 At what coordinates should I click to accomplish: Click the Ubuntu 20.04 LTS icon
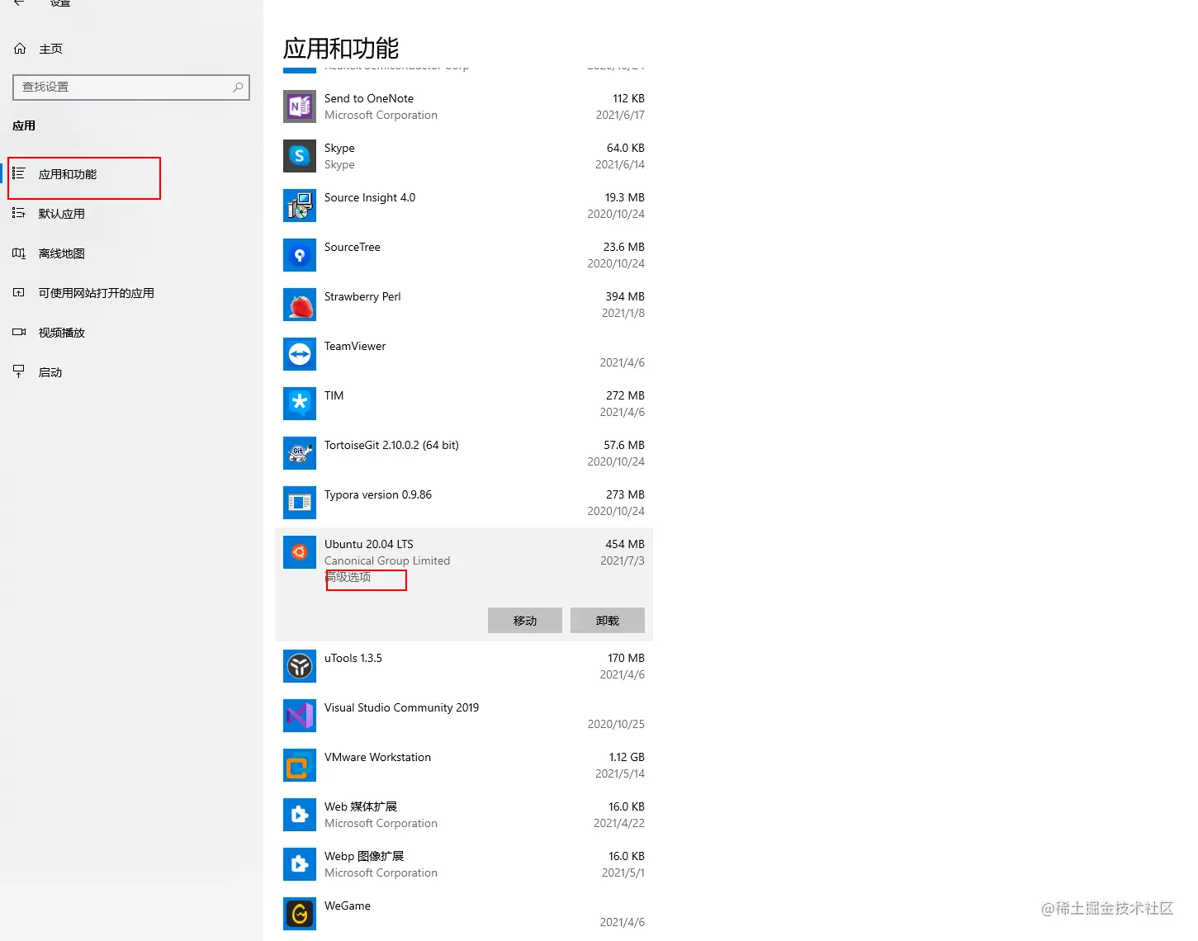click(x=300, y=552)
